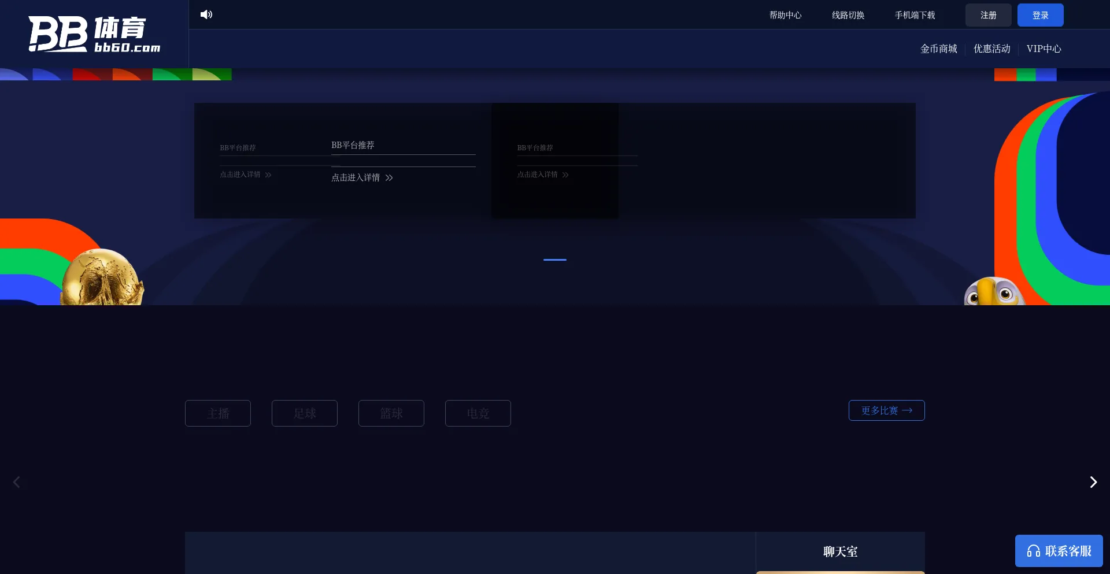
Task: Open VIP中心 menu item
Action: pyautogui.click(x=1044, y=49)
